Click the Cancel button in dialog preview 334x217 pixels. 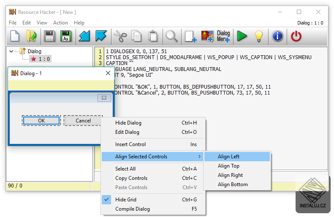click(x=83, y=121)
